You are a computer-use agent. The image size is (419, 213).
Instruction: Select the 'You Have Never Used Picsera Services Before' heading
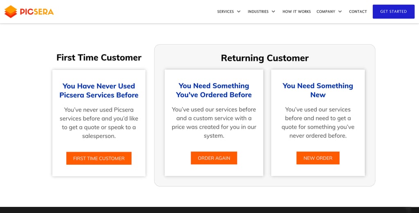pyautogui.click(x=99, y=90)
